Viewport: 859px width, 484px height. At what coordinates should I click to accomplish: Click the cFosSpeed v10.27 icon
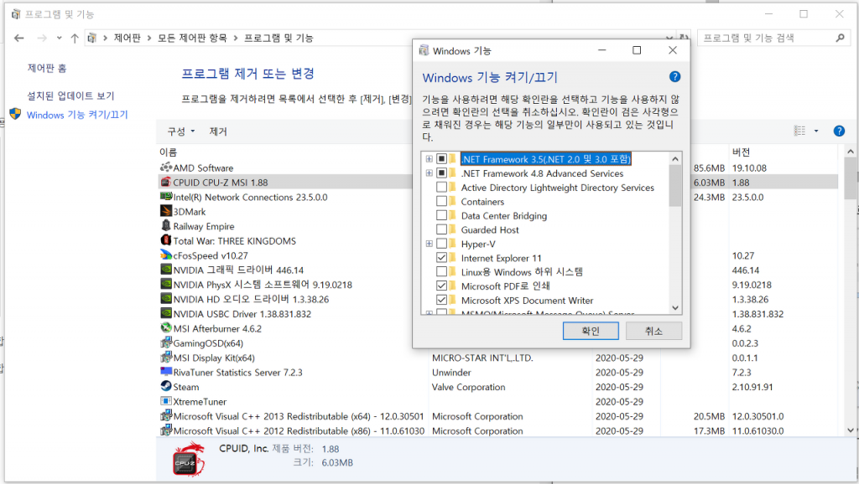point(166,255)
